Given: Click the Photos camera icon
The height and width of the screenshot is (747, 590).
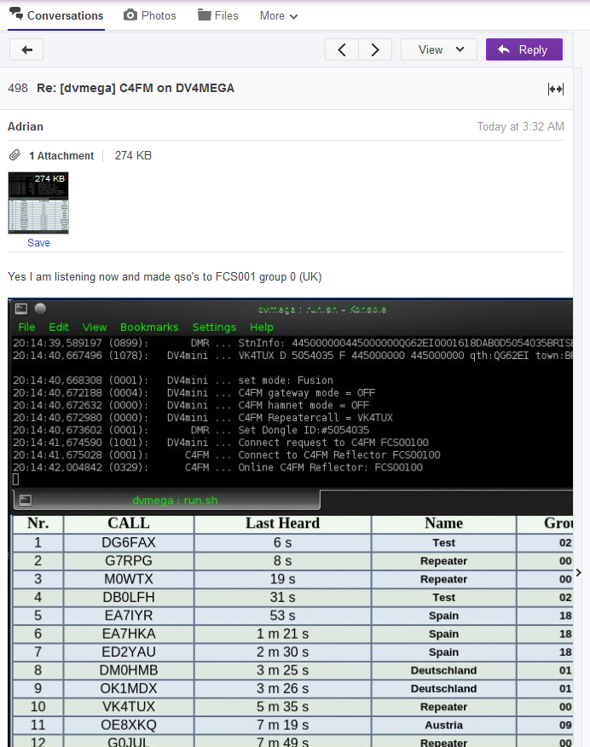Looking at the screenshot, I should point(130,15).
